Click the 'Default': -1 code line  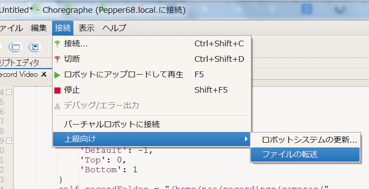click(117, 150)
